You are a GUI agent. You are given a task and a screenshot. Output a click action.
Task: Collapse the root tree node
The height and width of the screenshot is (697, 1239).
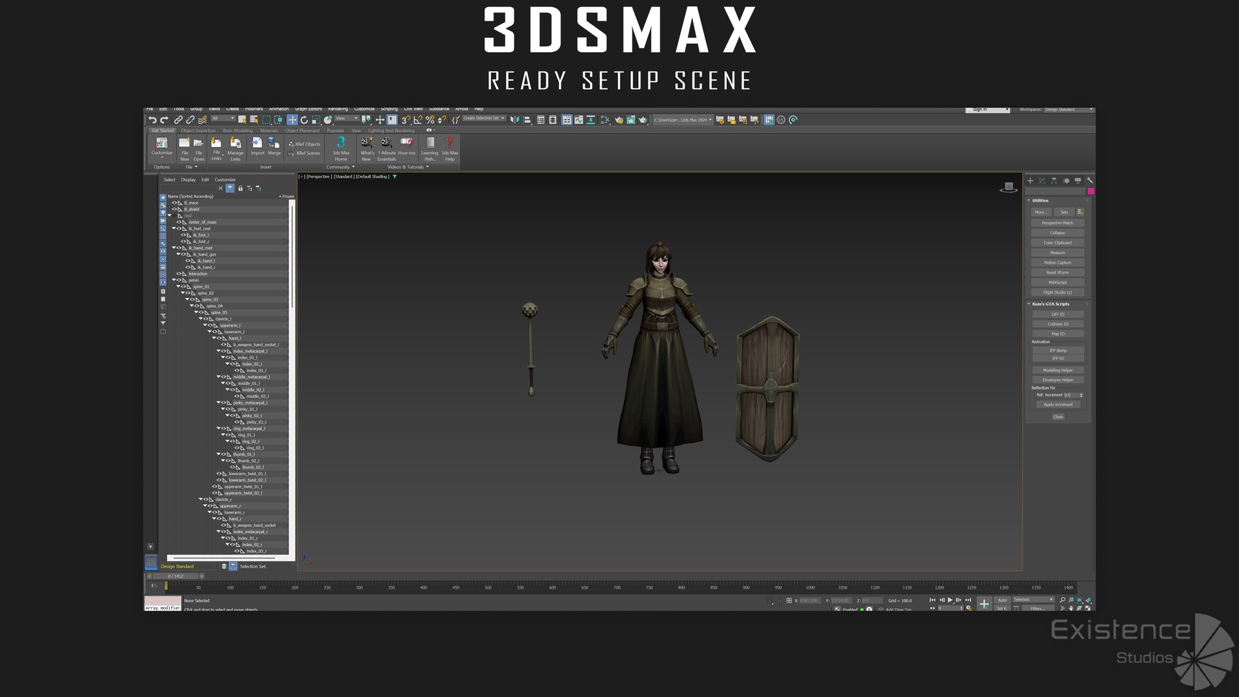point(170,216)
